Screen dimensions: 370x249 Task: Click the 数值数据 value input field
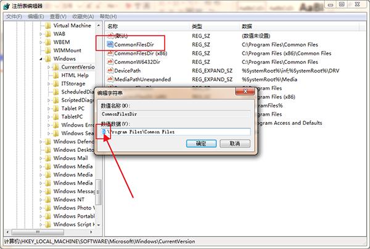176,132
